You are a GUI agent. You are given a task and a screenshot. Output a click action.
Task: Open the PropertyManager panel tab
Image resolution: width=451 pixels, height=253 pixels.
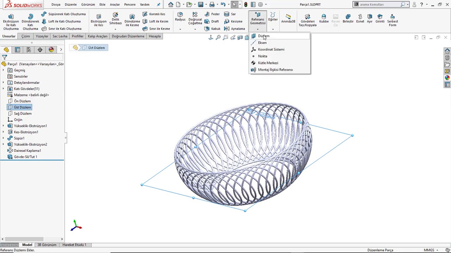coord(17,50)
